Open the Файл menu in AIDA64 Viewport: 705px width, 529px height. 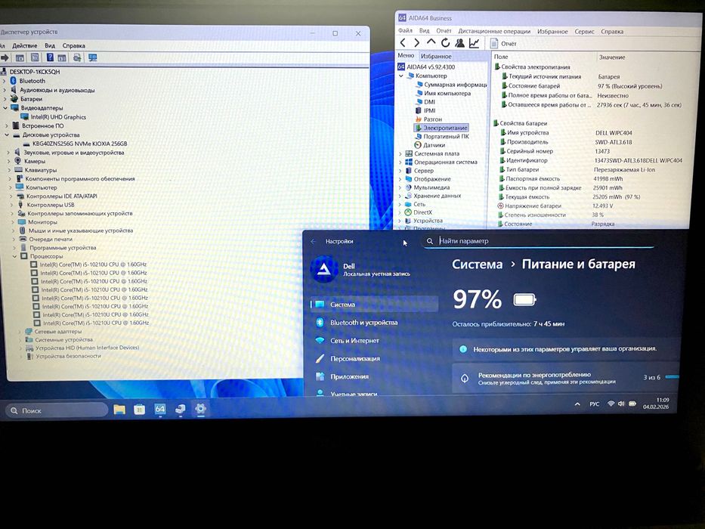(405, 30)
